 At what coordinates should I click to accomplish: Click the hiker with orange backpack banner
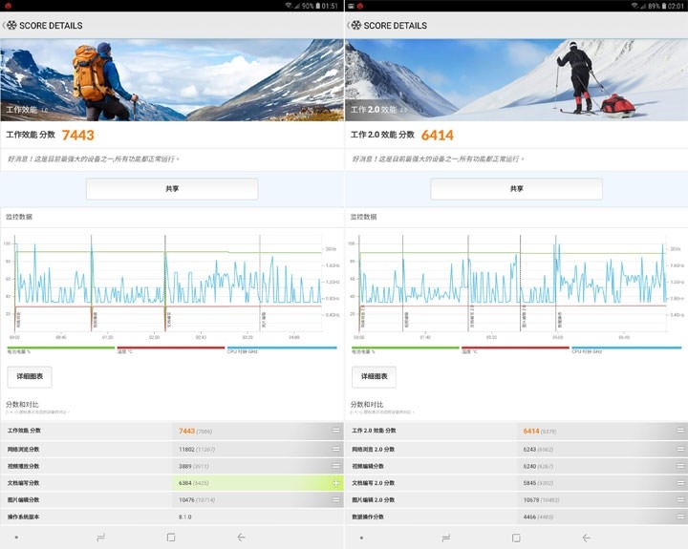point(172,80)
